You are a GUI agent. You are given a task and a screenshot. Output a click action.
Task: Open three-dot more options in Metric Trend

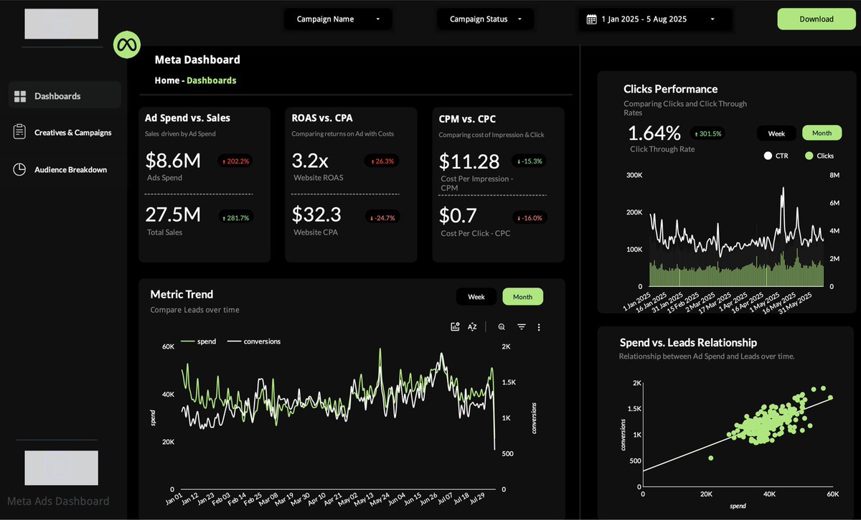(x=539, y=326)
